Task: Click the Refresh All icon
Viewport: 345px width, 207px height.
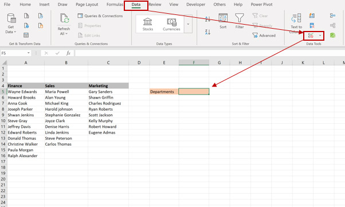Action: tap(64, 18)
